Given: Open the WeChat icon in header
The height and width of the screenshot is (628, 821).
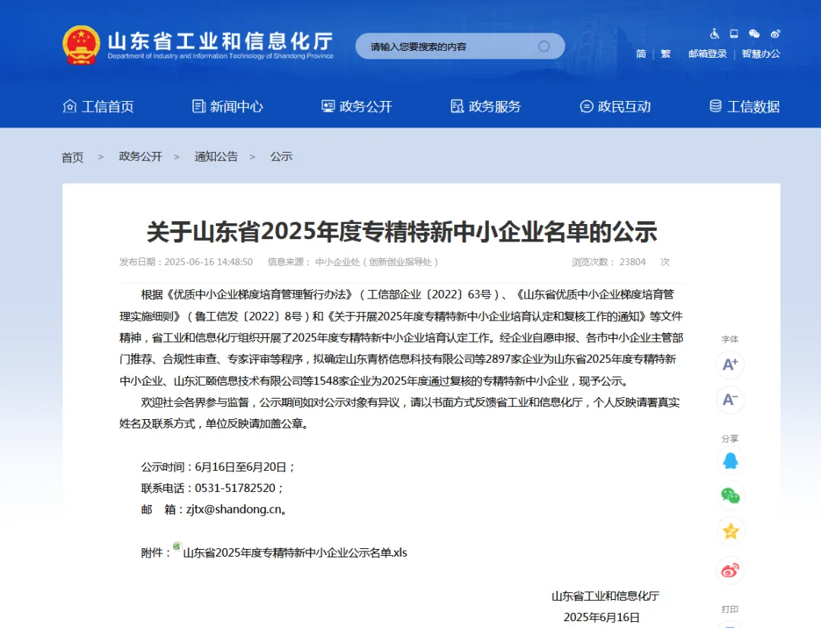Looking at the screenshot, I should coord(754,34).
